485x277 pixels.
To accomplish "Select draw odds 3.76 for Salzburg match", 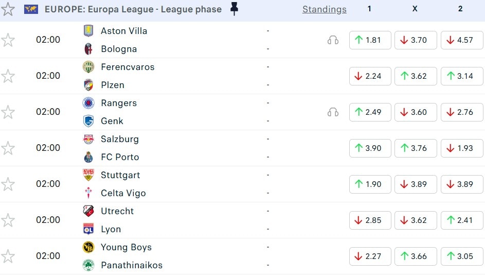I will pos(416,148).
